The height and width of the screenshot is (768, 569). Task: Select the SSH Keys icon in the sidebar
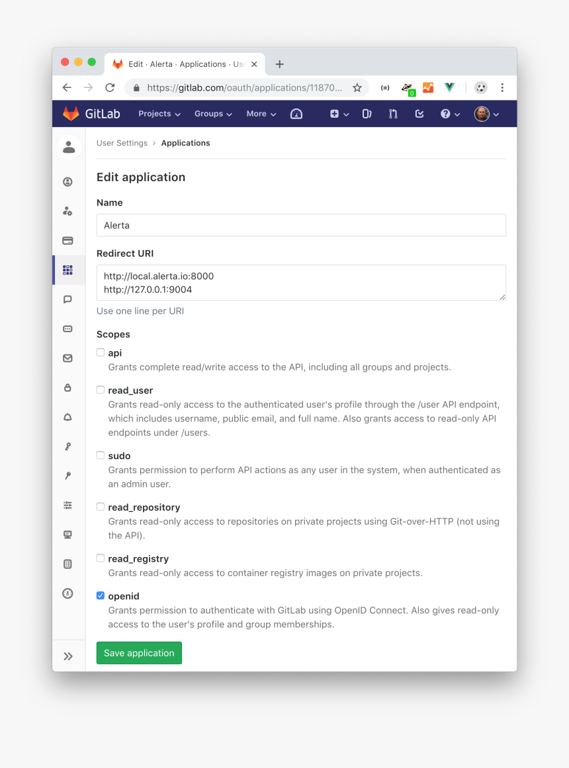[67, 446]
